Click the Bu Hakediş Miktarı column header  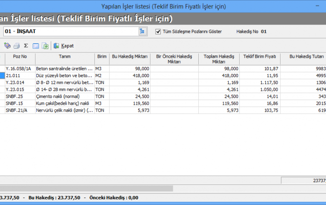point(129,56)
